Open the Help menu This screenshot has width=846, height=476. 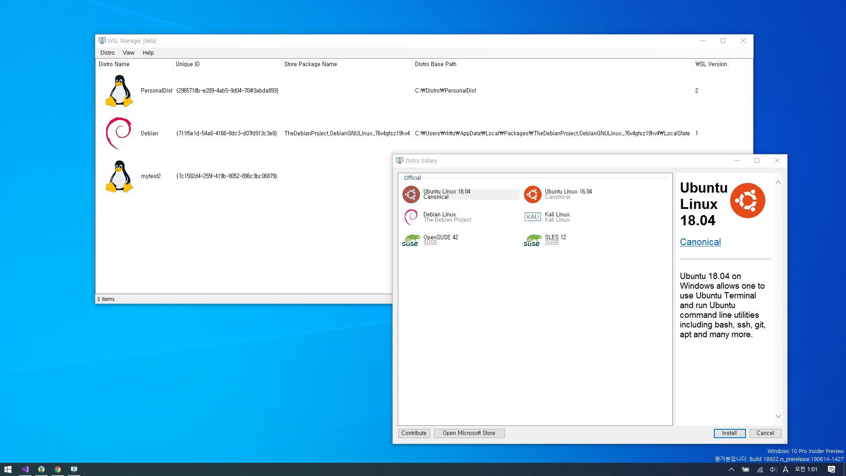(x=148, y=52)
